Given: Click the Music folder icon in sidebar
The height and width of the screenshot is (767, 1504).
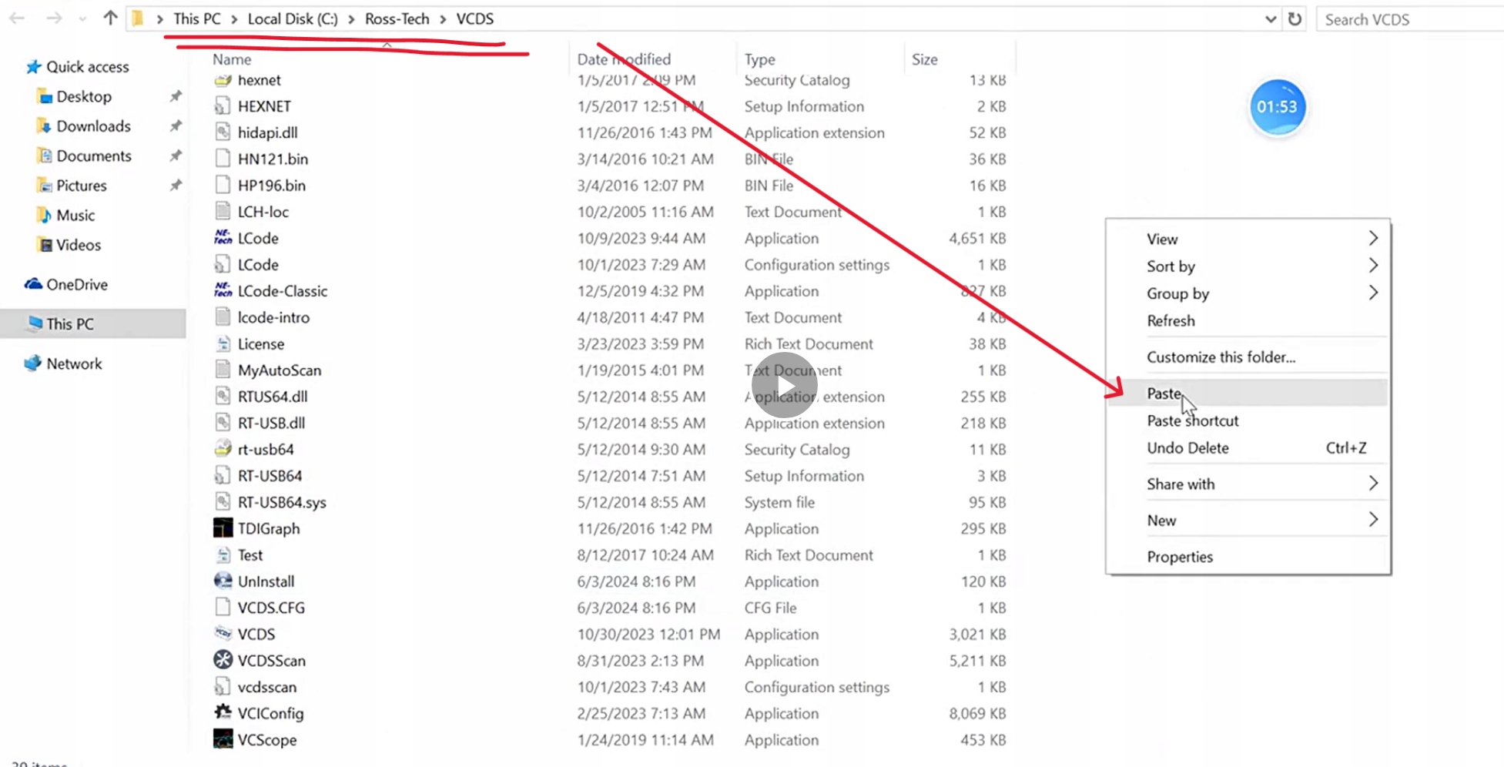Looking at the screenshot, I should click(x=44, y=215).
